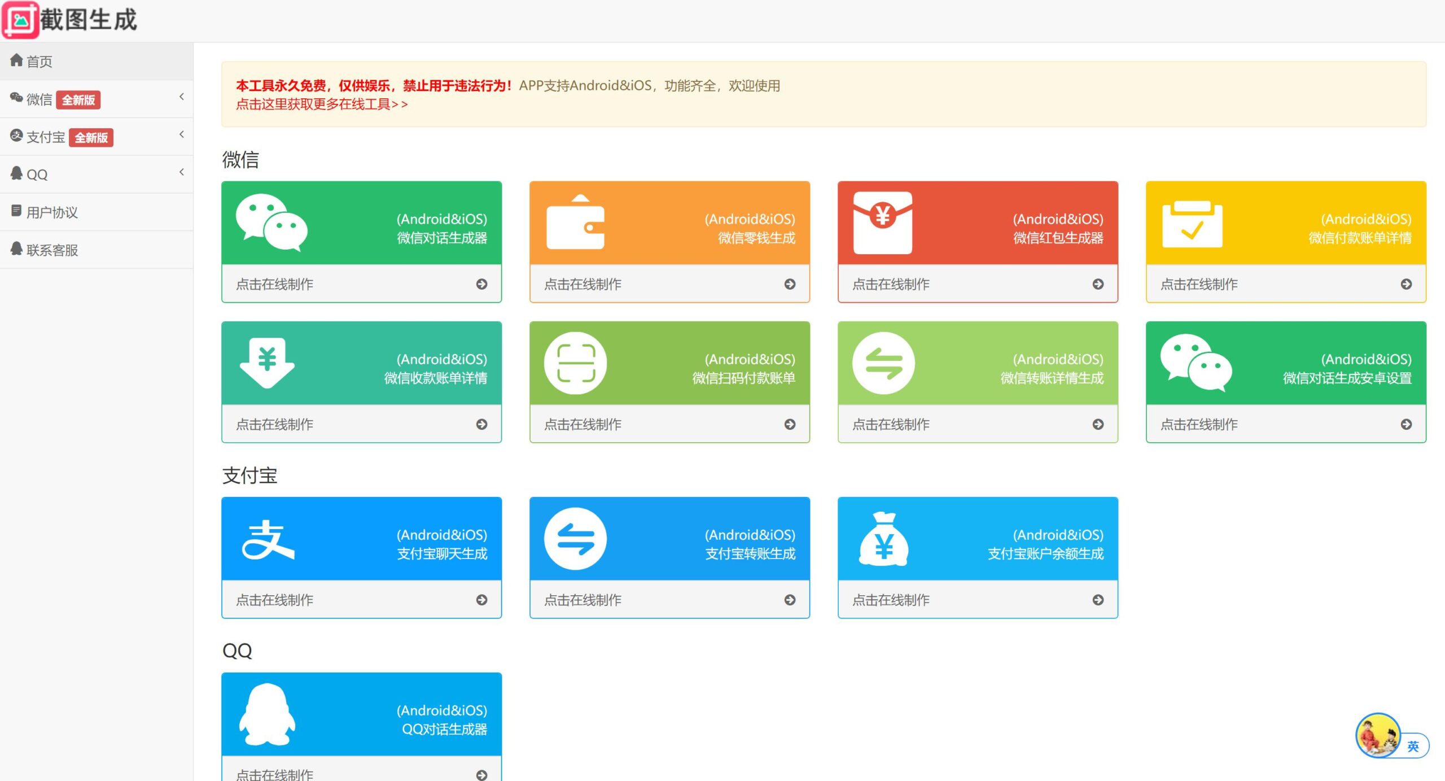Click the arrow circle under 微信对话生成器
This screenshot has height=781, width=1445.
(x=481, y=284)
